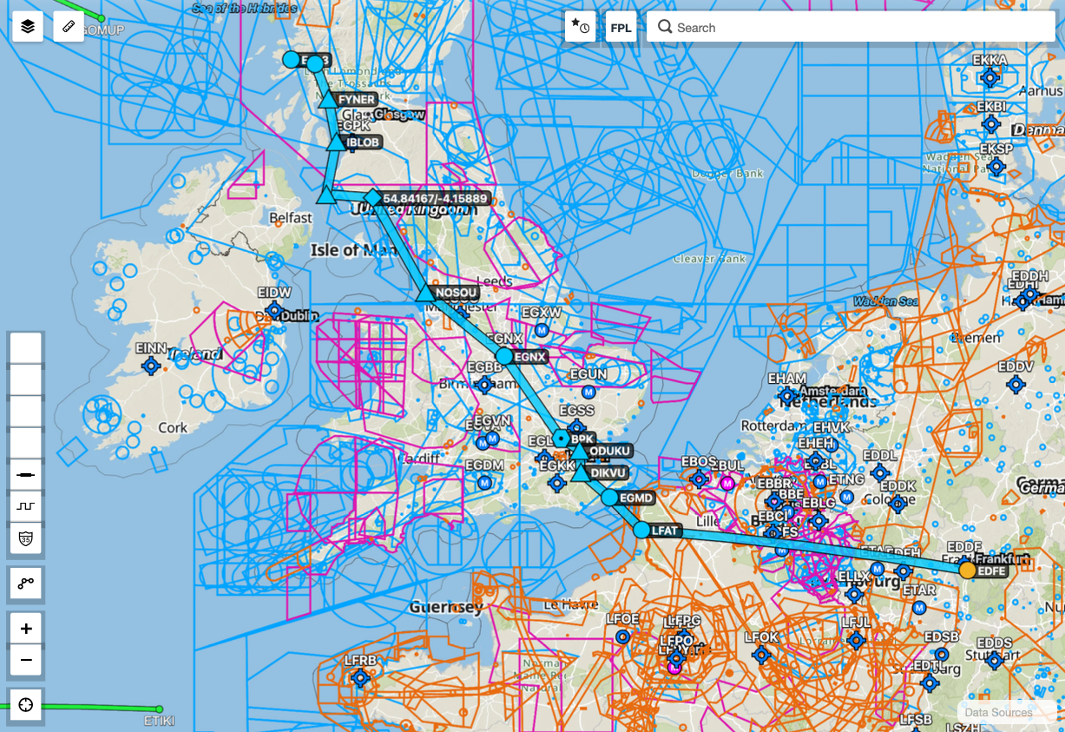Toggle the route shield 35 overlay
The image size is (1065, 732).
click(25, 537)
